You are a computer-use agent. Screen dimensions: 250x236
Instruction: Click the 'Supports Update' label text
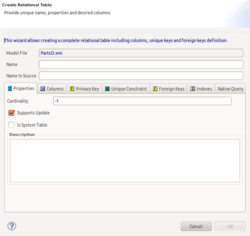tap(34, 113)
